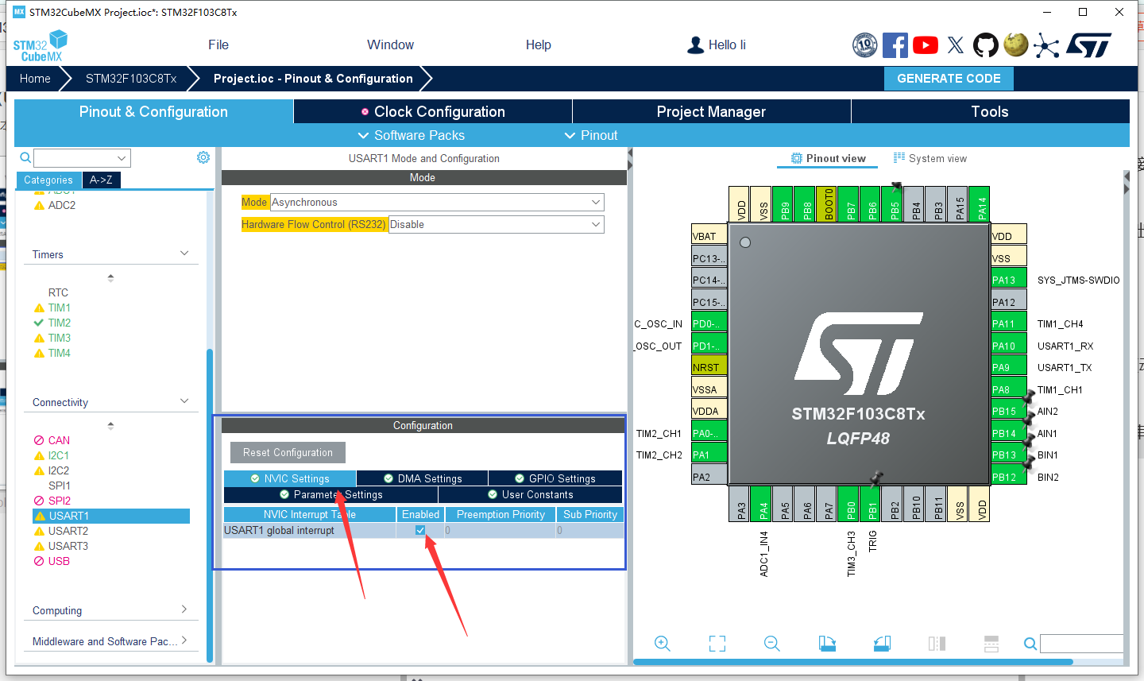Select pin NRST on the chip
Viewport: 1144px width, 681px height.
pyautogui.click(x=709, y=367)
